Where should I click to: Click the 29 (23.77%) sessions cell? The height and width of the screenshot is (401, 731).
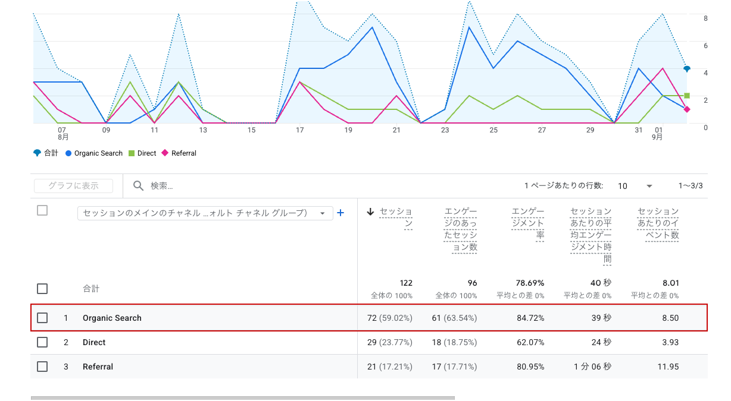[x=390, y=342]
